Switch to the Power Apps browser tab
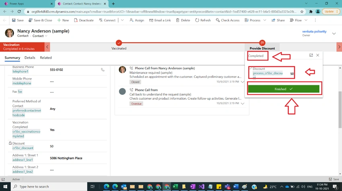Viewport: 342px width, 191px height. 28,4
